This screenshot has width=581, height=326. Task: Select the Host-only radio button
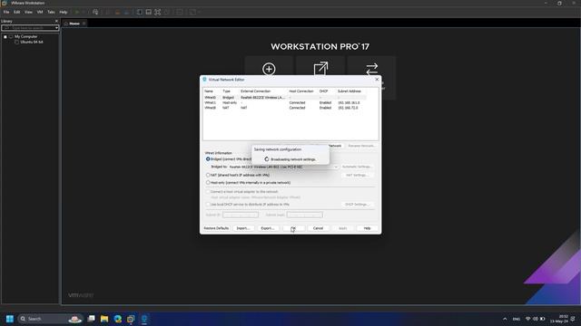click(208, 183)
